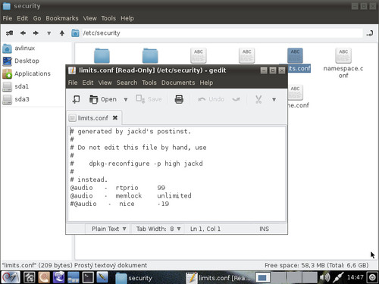Launch the terminal from the taskbar
Screen dimensions: 379x284
tap(88, 277)
